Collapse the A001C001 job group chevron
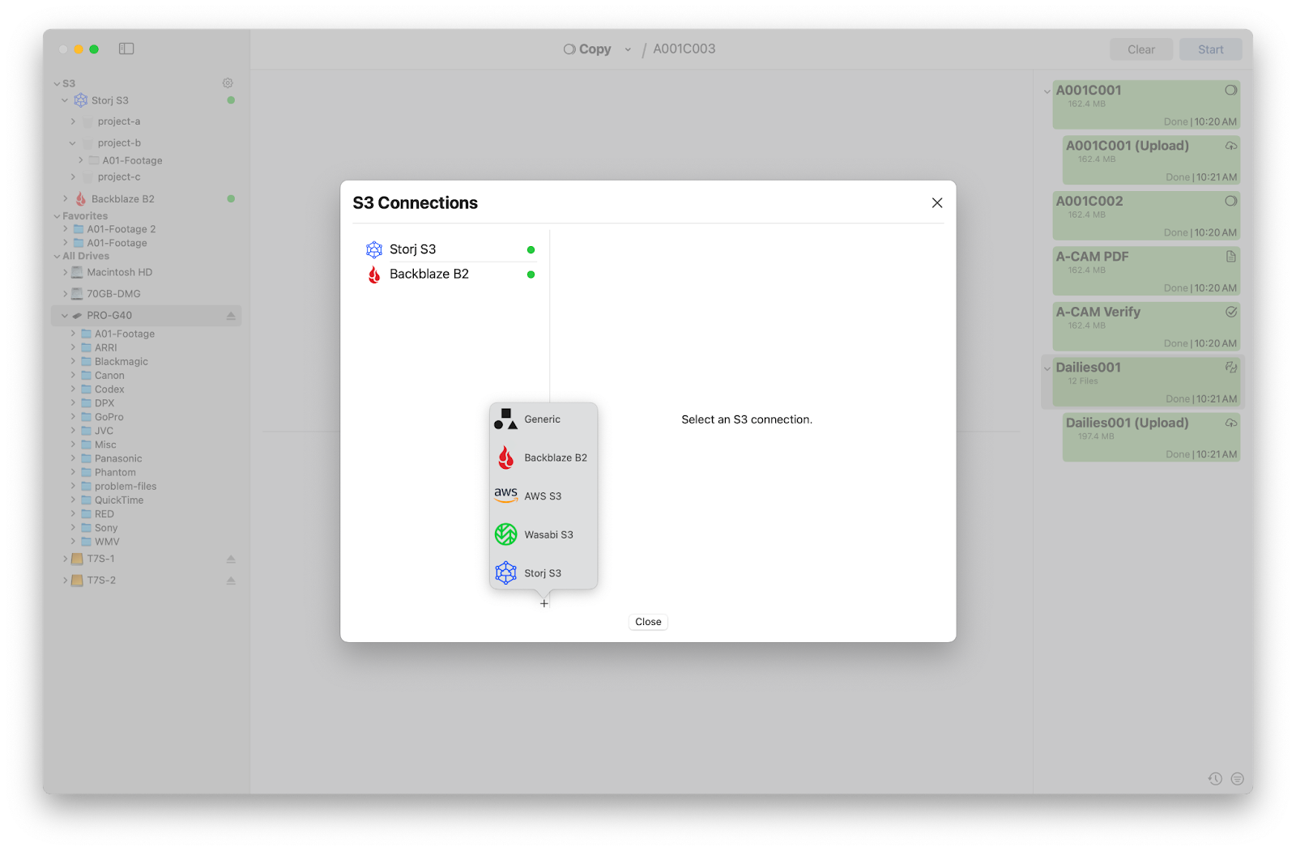Viewport: 1296px width, 851px height. click(1047, 91)
